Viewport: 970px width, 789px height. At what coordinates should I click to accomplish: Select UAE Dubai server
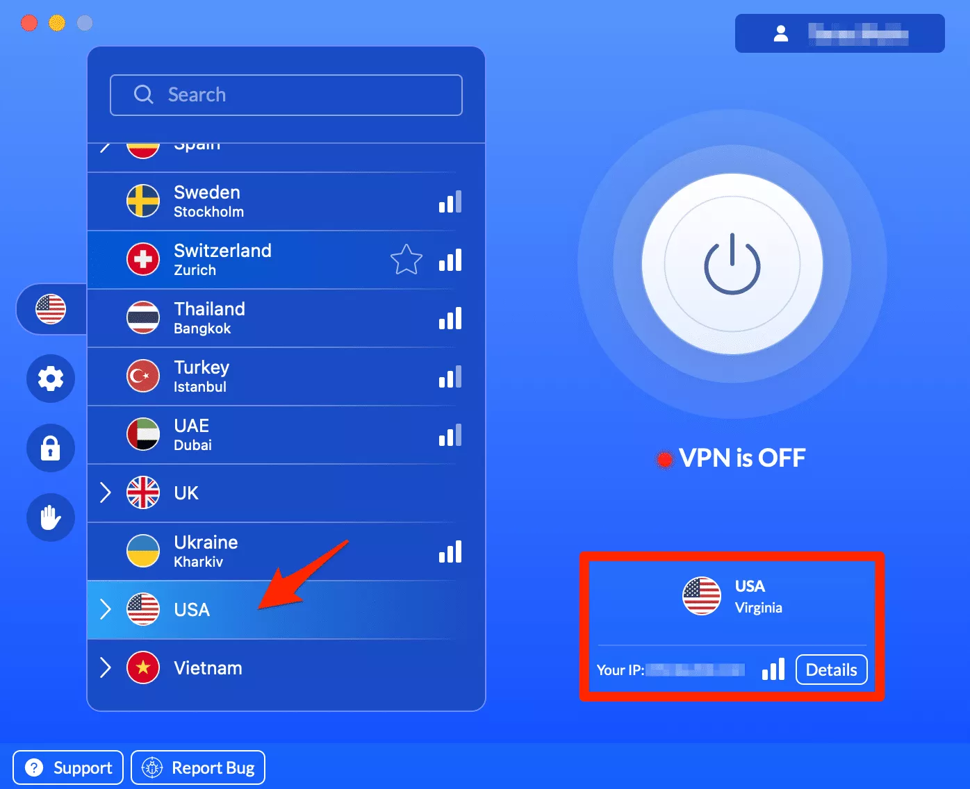coord(286,435)
